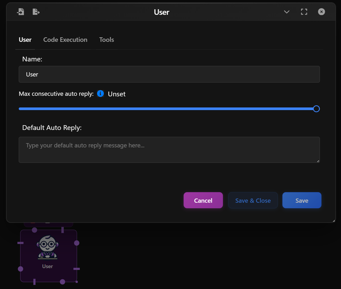The height and width of the screenshot is (289, 341).
Task: Click the Max consecutive auto reply slider handle
Action: (316, 109)
